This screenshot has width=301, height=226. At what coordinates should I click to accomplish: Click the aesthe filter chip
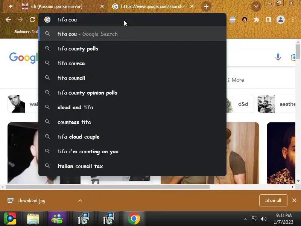[277, 104]
